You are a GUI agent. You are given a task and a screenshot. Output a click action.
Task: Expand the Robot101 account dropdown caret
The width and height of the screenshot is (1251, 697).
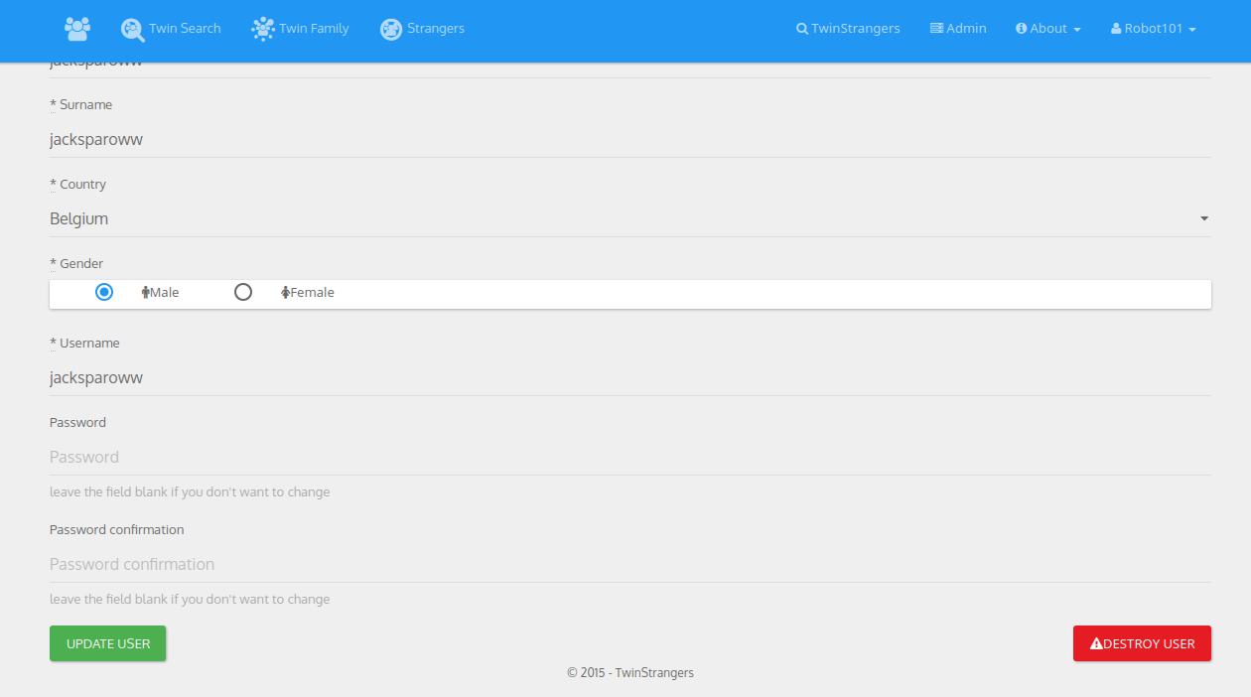(1192, 30)
